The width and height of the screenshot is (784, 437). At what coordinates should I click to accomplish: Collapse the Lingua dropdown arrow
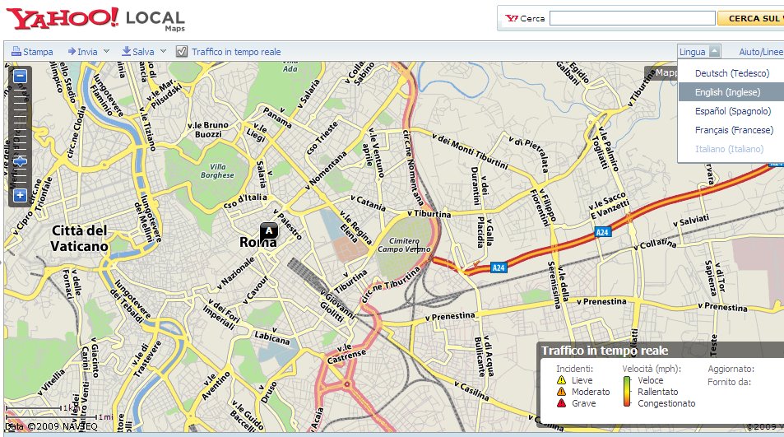coord(715,51)
